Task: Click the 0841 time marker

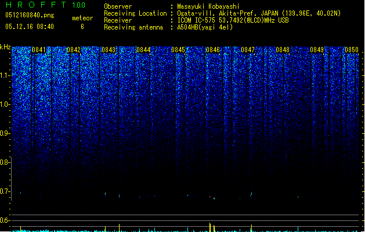Action: point(39,50)
